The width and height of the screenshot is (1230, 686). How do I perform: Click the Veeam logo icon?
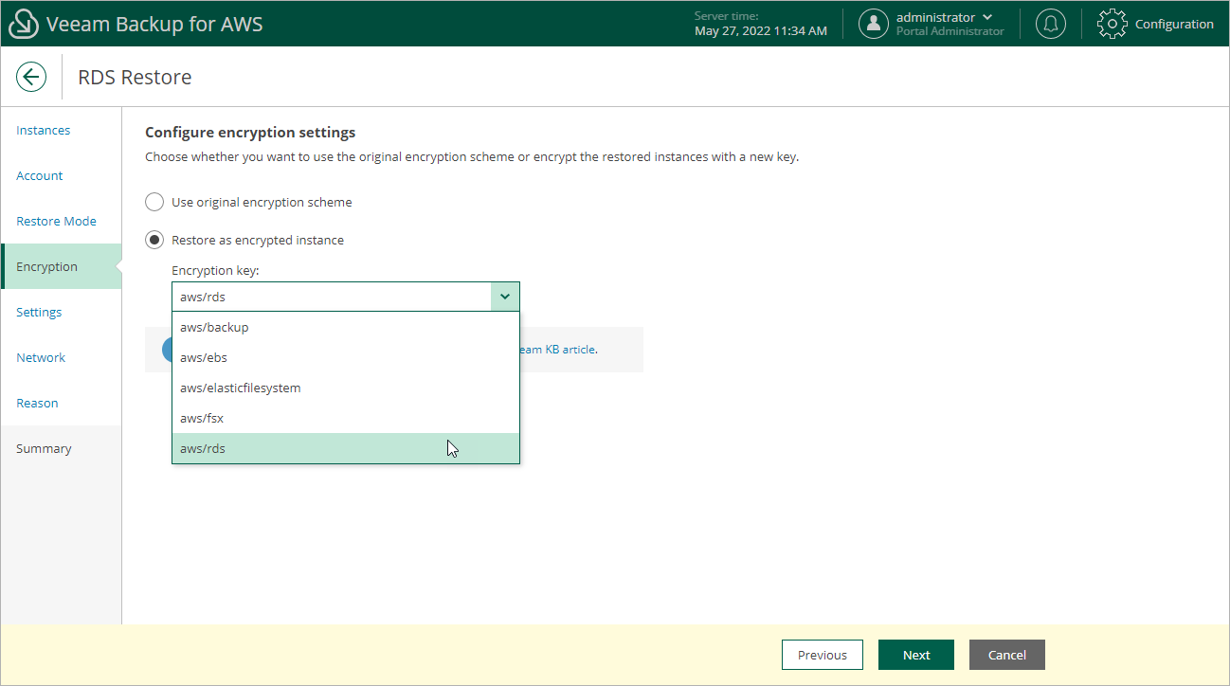coord(23,25)
